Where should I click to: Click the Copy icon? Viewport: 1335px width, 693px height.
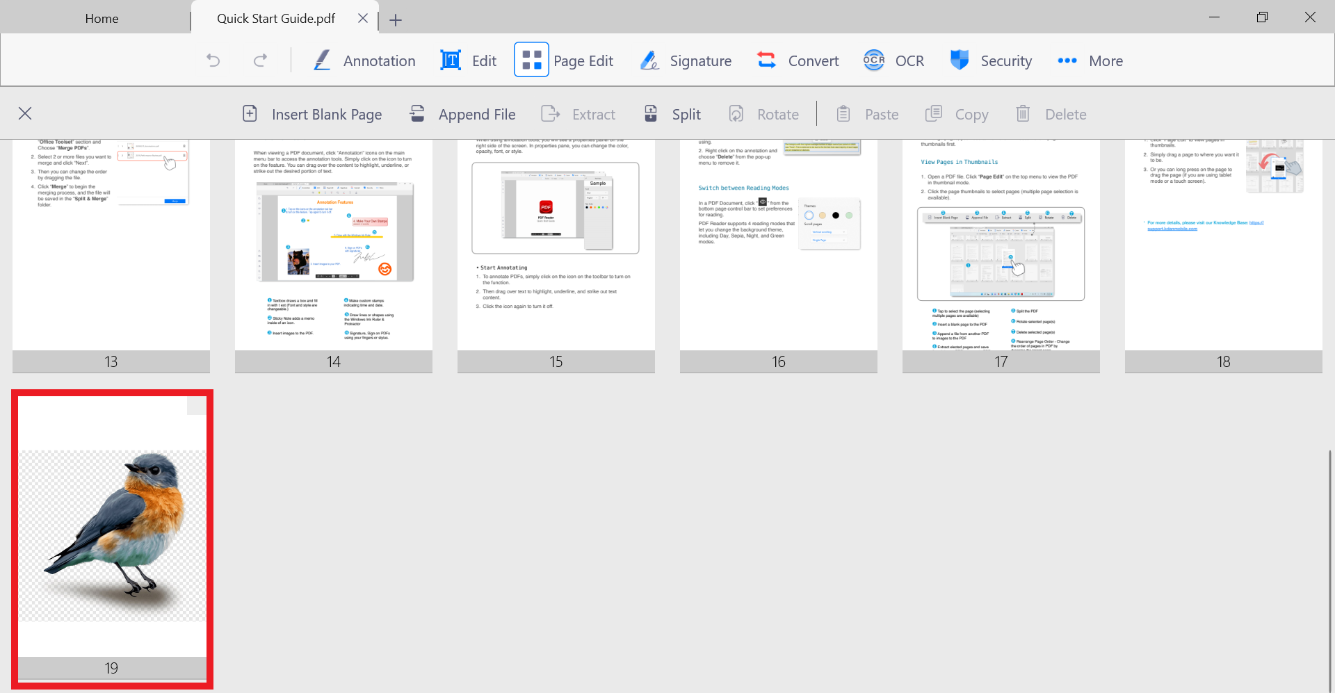pyautogui.click(x=934, y=113)
